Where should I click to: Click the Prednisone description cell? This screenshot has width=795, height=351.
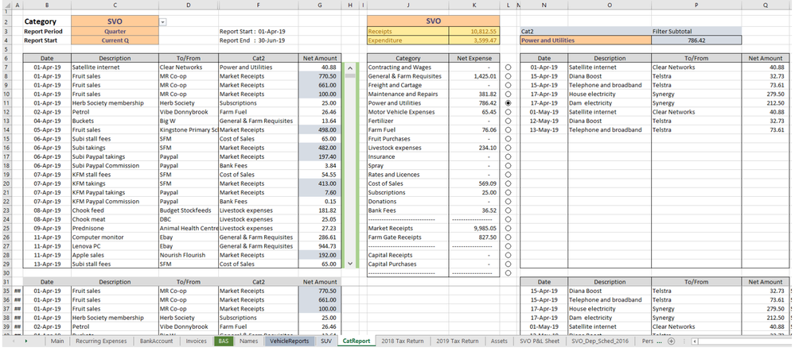115,228
